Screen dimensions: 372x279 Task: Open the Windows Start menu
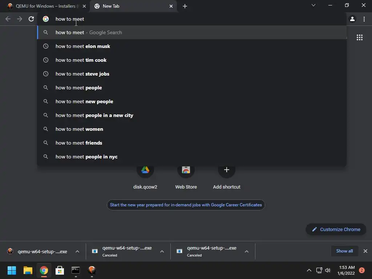[x=12, y=270]
